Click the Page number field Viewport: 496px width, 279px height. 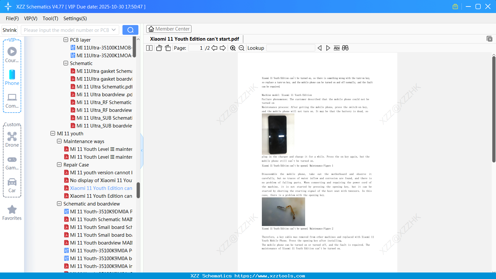(196, 48)
